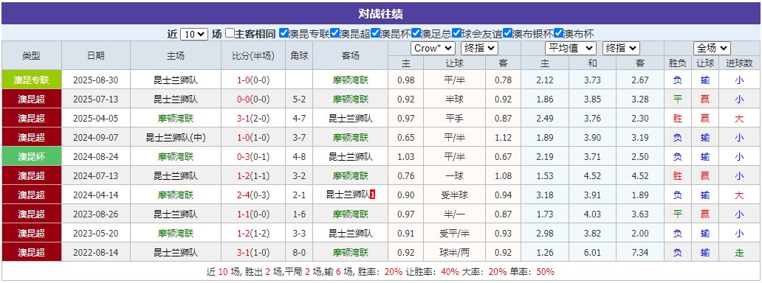Screen dimensions: 762x283
Task: Open the 终指 dropdown next to 平均值
Action: click(x=621, y=49)
